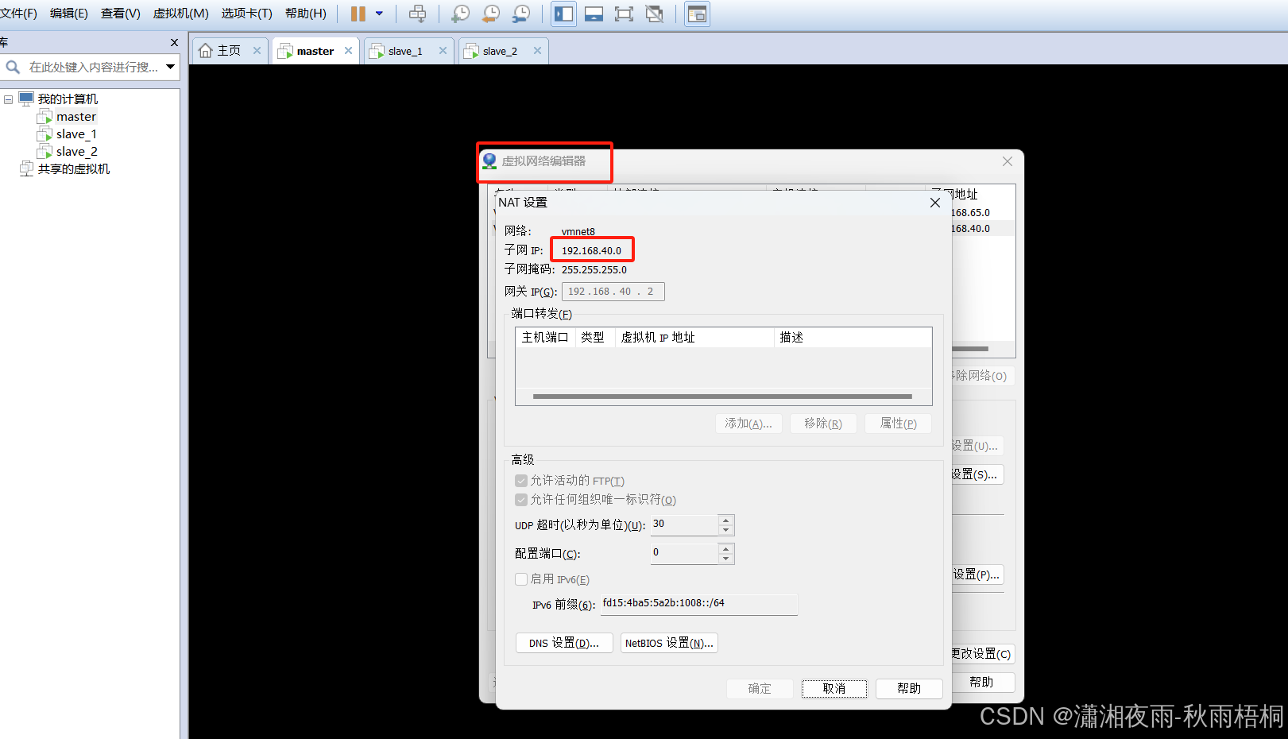Image resolution: width=1288 pixels, height=739 pixels.
Task: Open the 虚拟机(M) menu
Action: click(x=180, y=14)
